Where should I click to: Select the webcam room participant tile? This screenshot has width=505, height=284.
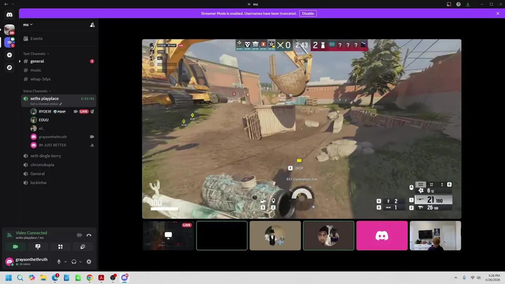435,235
